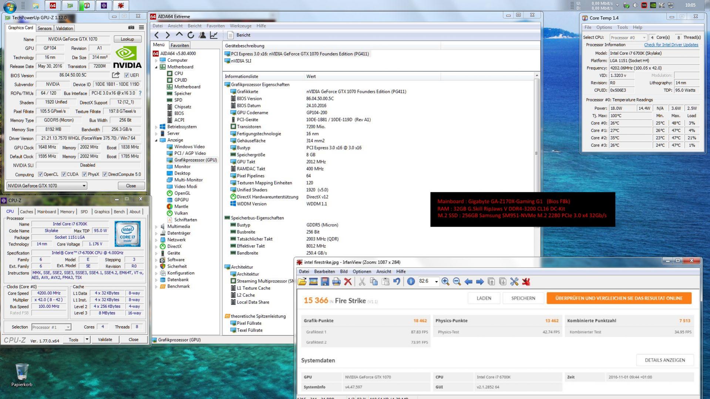Image resolution: width=710 pixels, height=399 pixels.
Task: Print the image in IrfanView
Action: point(336,282)
